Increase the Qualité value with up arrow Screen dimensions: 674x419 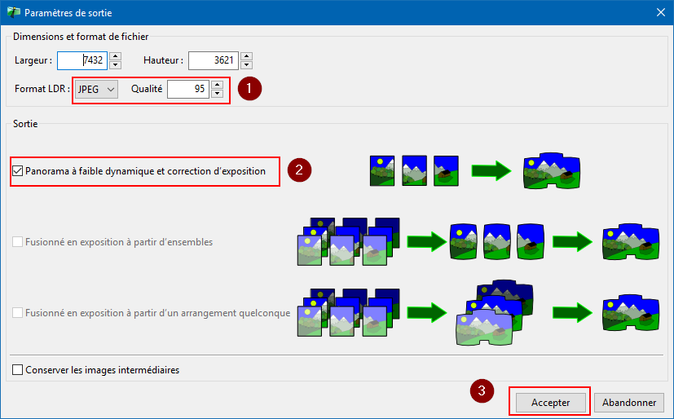[218, 85]
